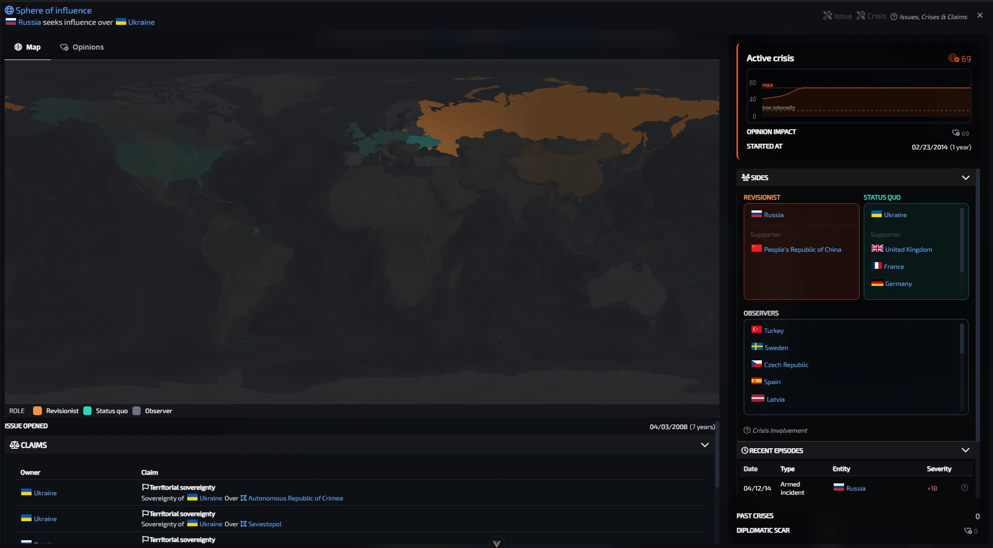Open the Crisis Involvement help link
Viewport: 993px width, 548px height.
tap(775, 430)
